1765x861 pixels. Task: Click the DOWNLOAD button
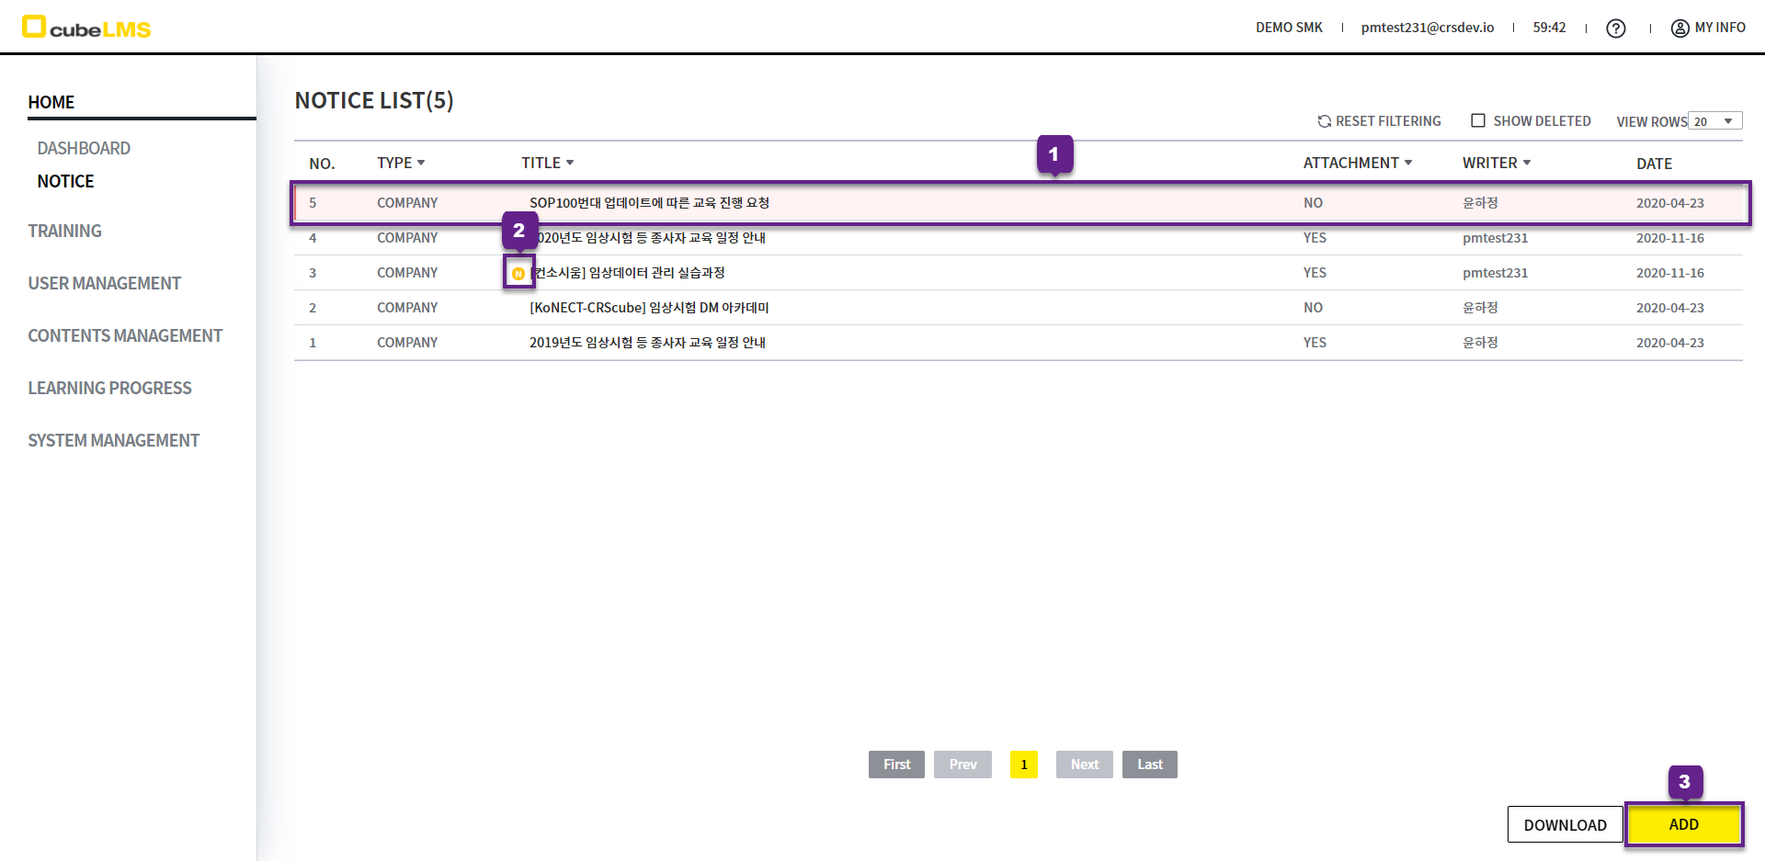point(1565,824)
